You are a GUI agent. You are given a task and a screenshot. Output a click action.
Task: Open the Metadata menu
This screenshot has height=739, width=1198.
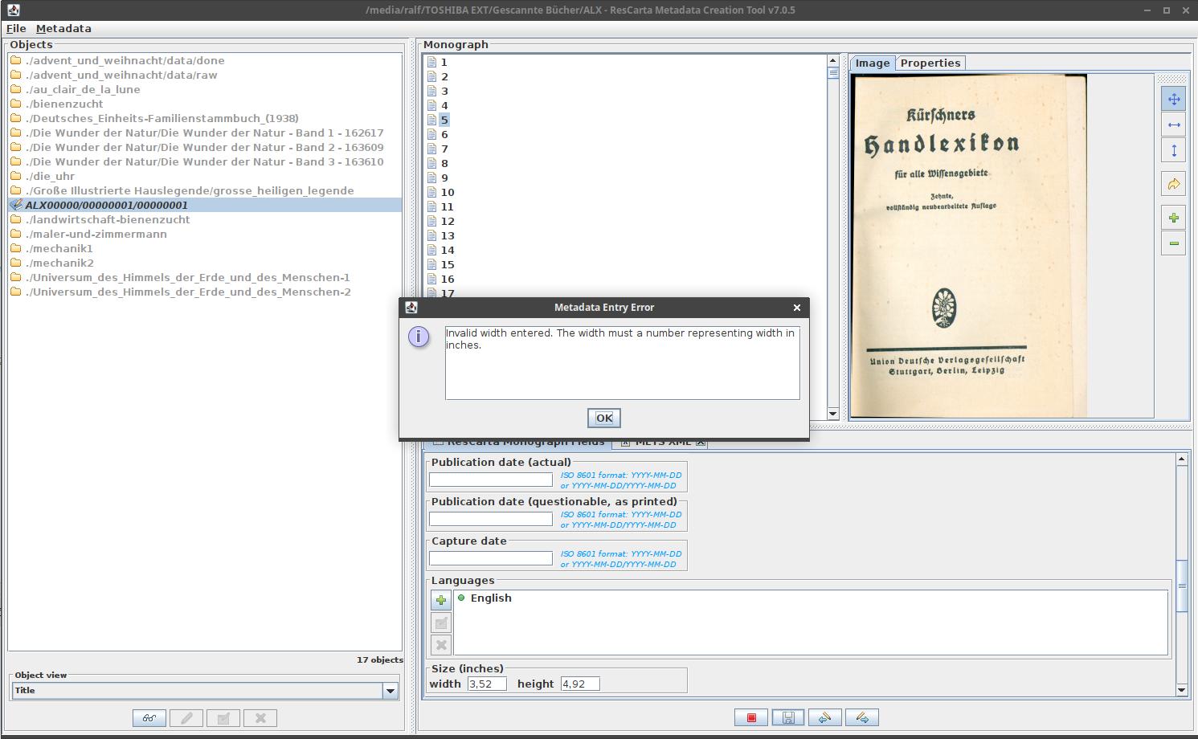click(x=63, y=28)
